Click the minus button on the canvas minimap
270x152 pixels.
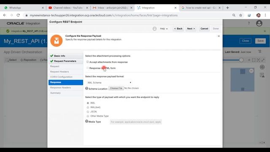point(251,71)
